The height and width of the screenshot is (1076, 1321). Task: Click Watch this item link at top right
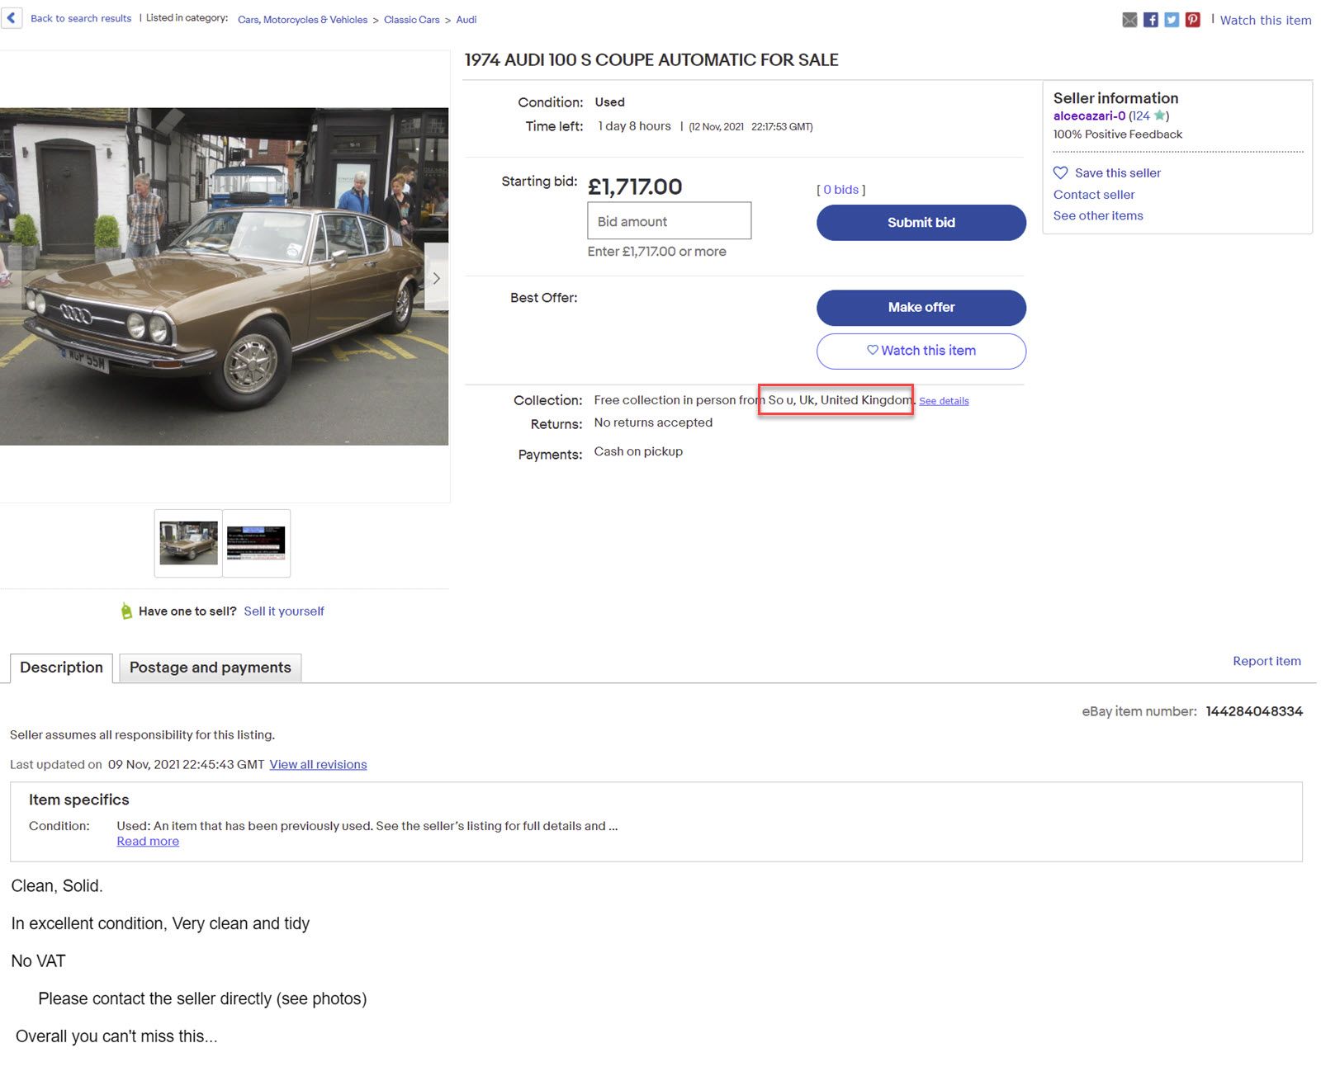click(x=1266, y=20)
